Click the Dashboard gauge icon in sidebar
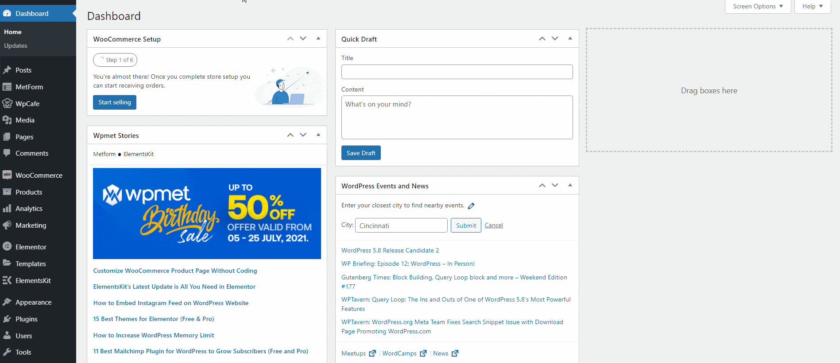 tap(7, 13)
